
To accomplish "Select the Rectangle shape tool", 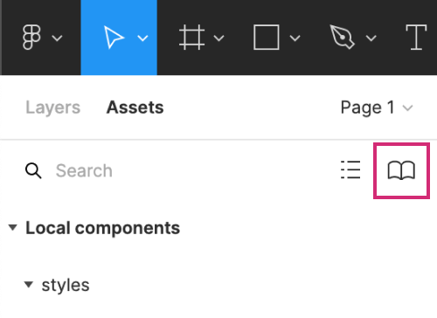I will [267, 38].
